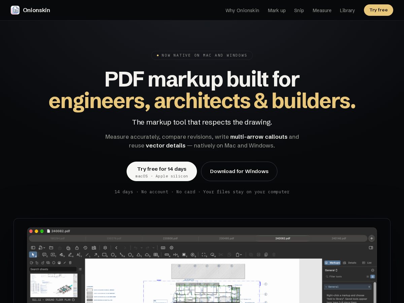Viewport: 404px width, 303px height.
Task: Open the S11.11 sheet options menu
Action: pyautogui.click(x=73, y=299)
